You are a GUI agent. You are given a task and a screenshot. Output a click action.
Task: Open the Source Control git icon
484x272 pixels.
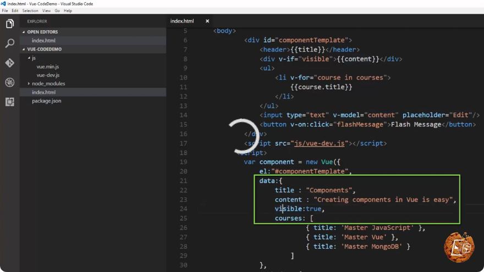(10, 63)
